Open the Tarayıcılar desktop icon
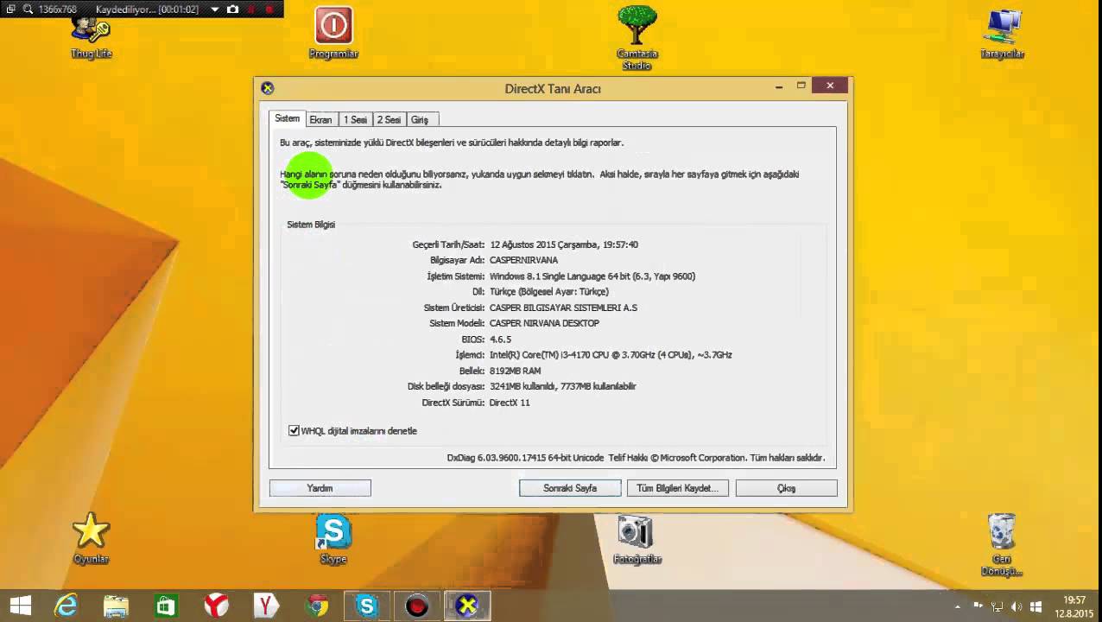 (1002, 33)
